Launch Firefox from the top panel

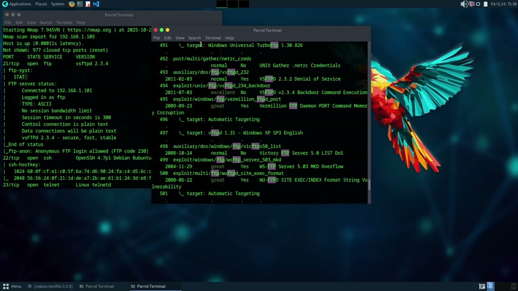[72, 4]
